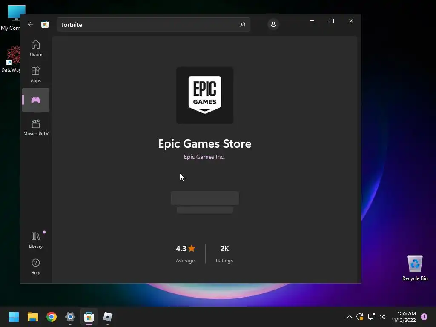Screen dimensions: 436x327
Task: Open File Explorer from taskbar
Action: pyautogui.click(x=32, y=317)
